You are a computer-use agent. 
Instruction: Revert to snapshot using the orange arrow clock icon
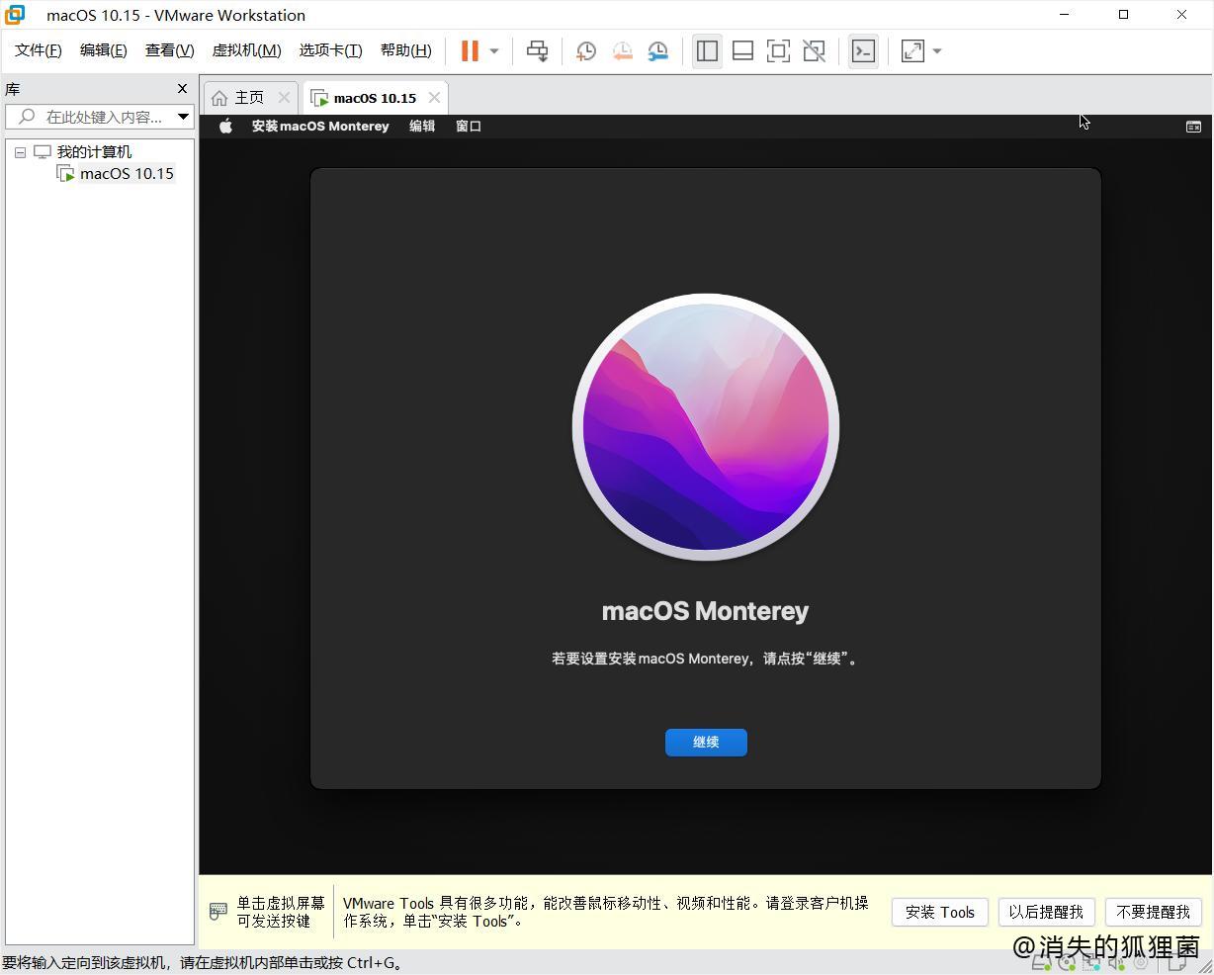622,51
